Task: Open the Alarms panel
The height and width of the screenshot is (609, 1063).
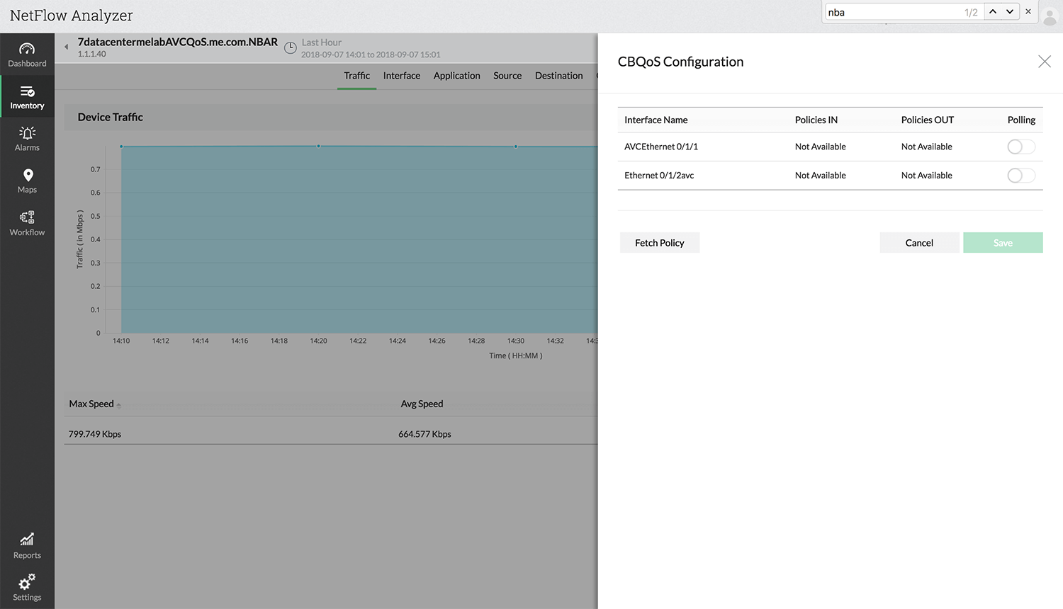Action: tap(27, 138)
